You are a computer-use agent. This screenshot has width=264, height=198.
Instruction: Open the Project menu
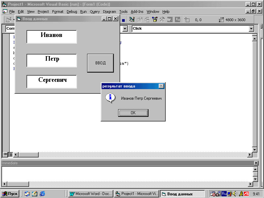(x=43, y=12)
